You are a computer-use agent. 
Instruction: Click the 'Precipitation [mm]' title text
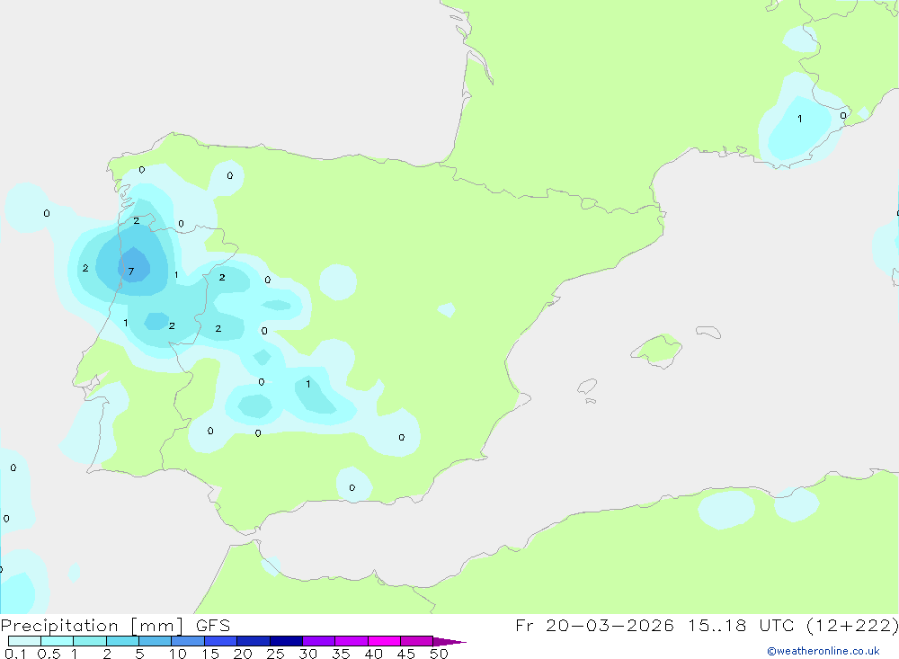pyautogui.click(x=92, y=626)
